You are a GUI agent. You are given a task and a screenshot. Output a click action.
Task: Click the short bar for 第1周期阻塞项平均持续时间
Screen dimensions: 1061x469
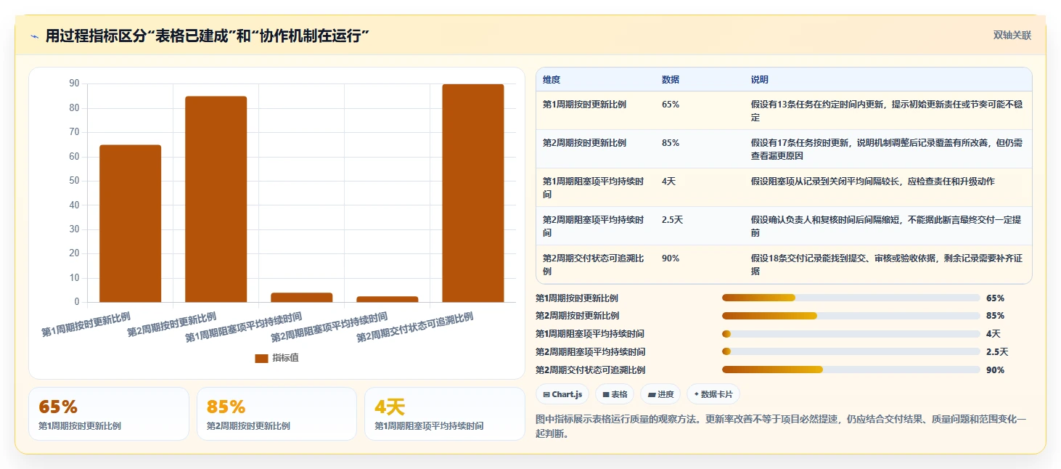tap(301, 298)
